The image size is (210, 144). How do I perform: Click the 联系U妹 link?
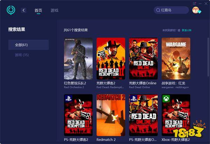[187, 30]
